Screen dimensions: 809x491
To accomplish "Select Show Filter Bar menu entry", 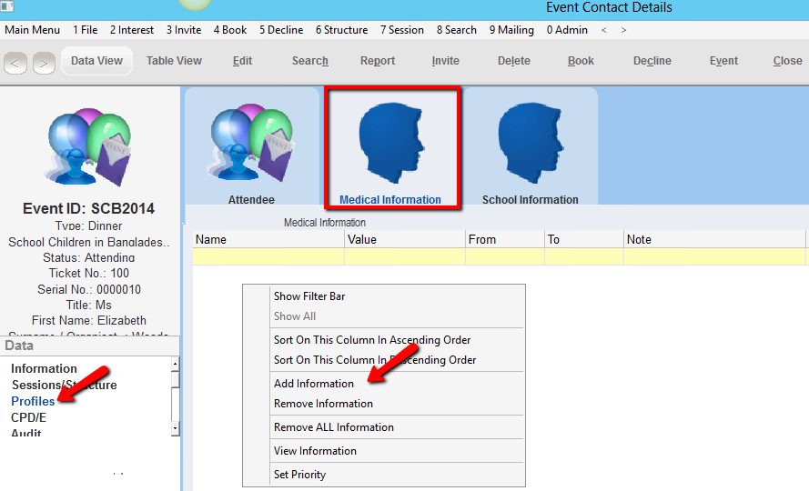I will click(309, 296).
